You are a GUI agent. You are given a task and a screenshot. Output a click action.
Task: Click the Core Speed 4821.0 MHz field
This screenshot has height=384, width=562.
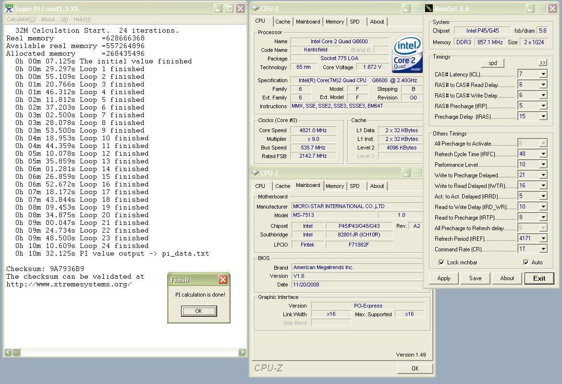(x=313, y=130)
